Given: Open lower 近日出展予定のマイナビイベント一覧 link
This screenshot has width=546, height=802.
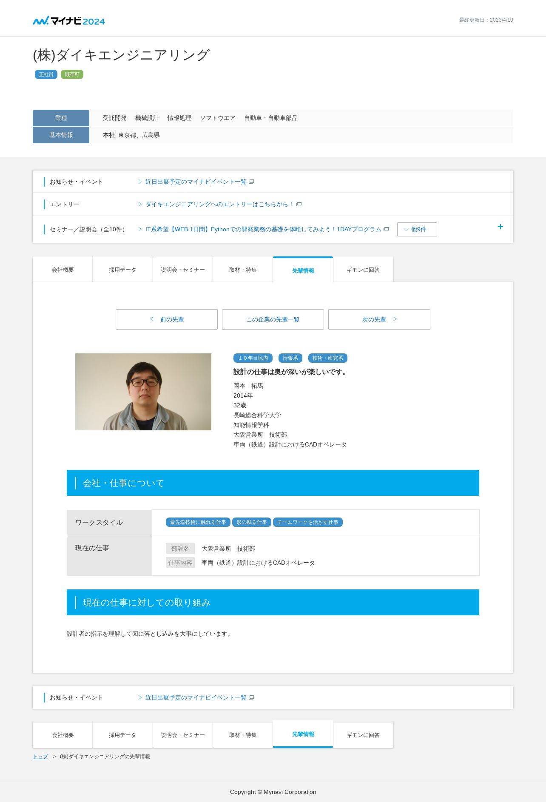Looking at the screenshot, I should [196, 697].
